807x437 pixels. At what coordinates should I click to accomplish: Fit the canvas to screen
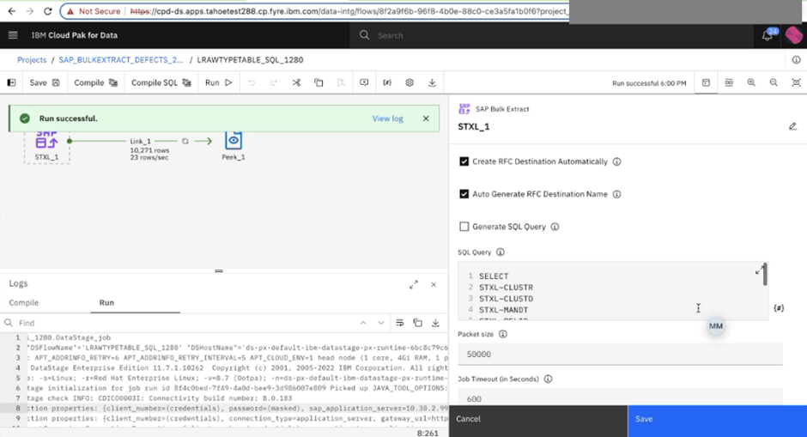pyautogui.click(x=796, y=82)
